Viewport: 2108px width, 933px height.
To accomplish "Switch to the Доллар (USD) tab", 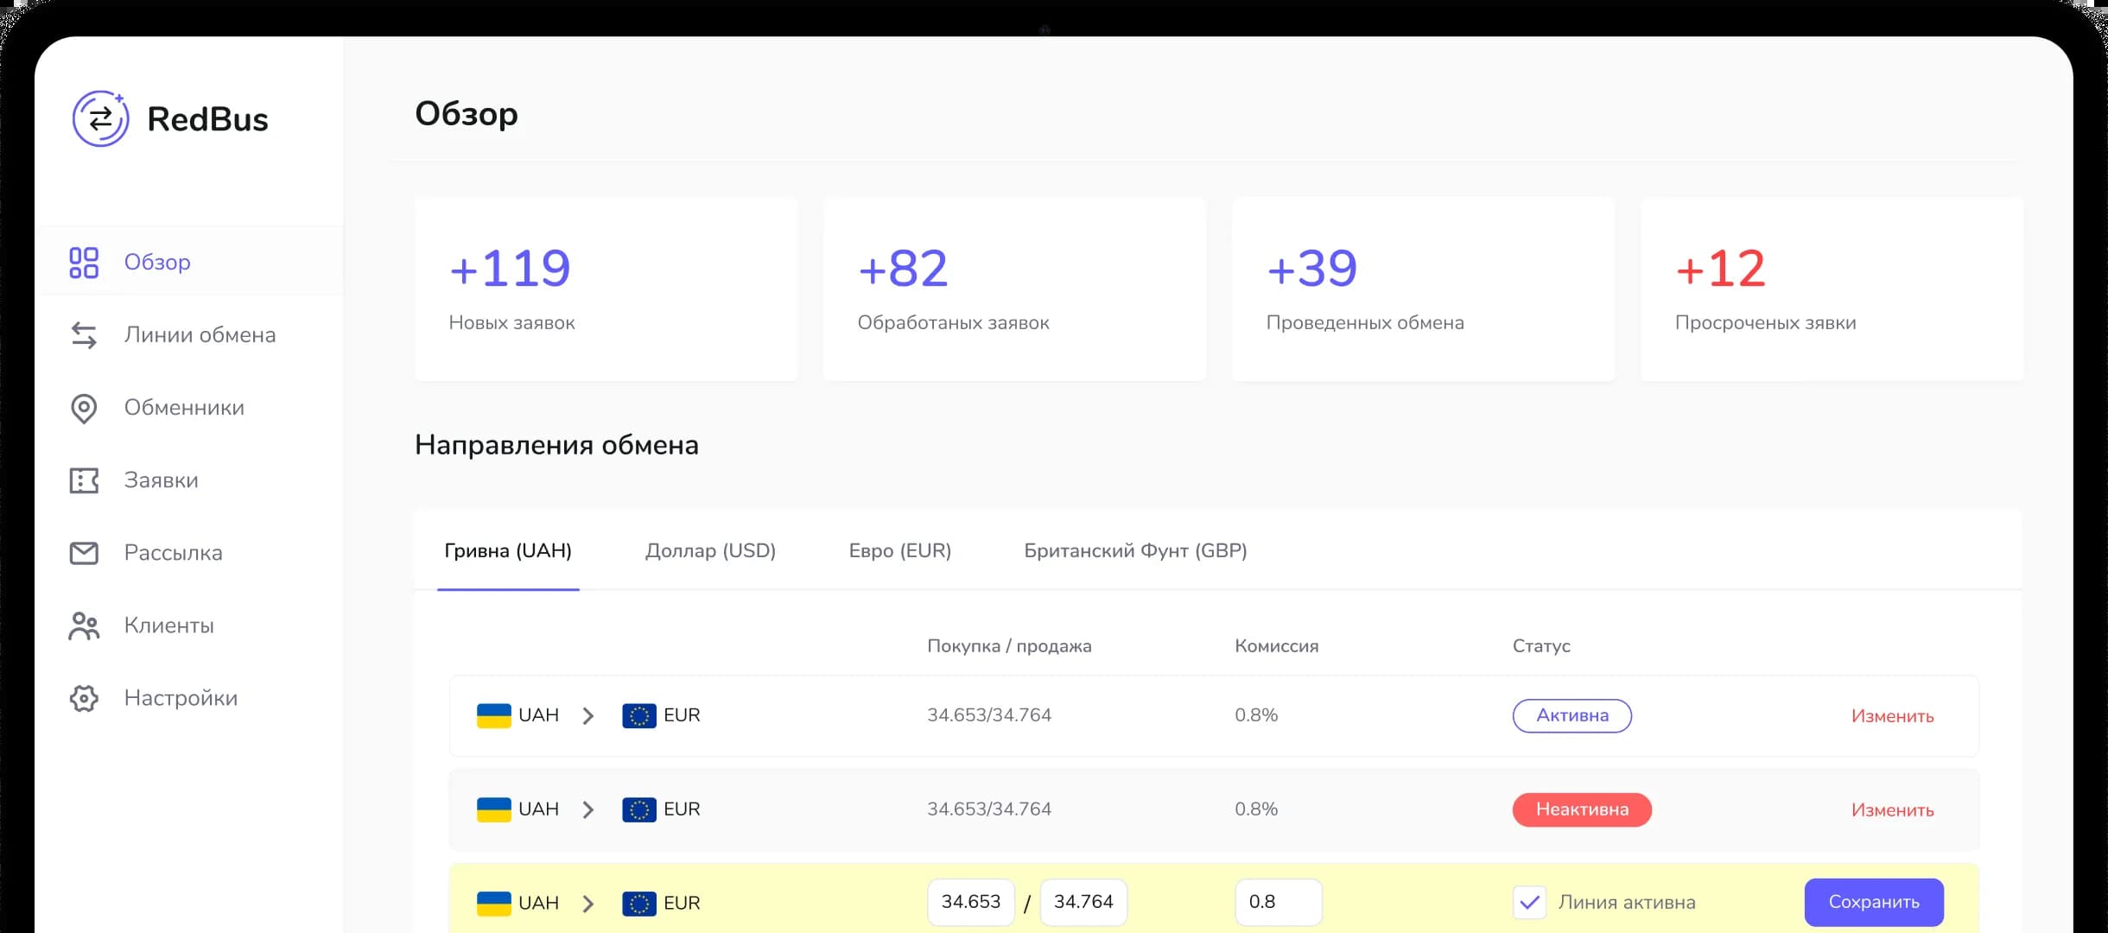I will point(710,551).
